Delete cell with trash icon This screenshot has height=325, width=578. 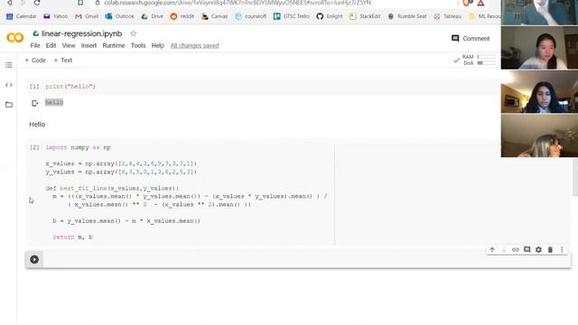(550, 250)
